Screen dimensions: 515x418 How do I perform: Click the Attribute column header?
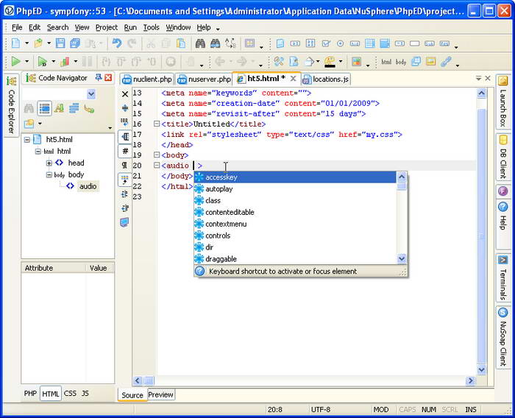pos(53,268)
